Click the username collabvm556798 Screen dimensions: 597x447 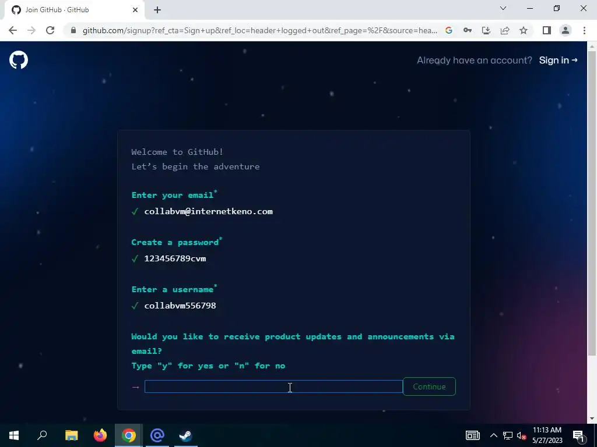click(180, 306)
